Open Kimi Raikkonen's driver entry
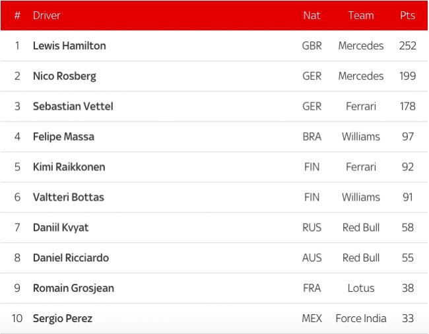 [x=69, y=167]
